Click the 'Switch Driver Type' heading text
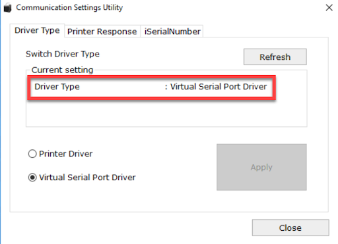This screenshot has width=338, height=244. (63, 54)
